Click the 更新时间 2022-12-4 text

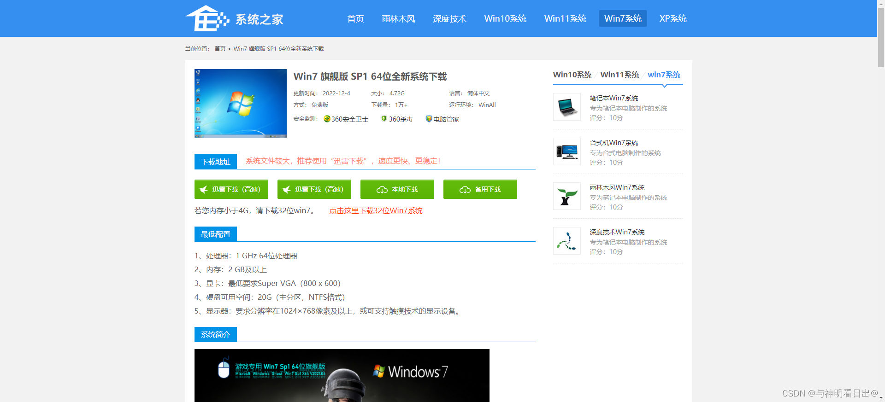[322, 93]
